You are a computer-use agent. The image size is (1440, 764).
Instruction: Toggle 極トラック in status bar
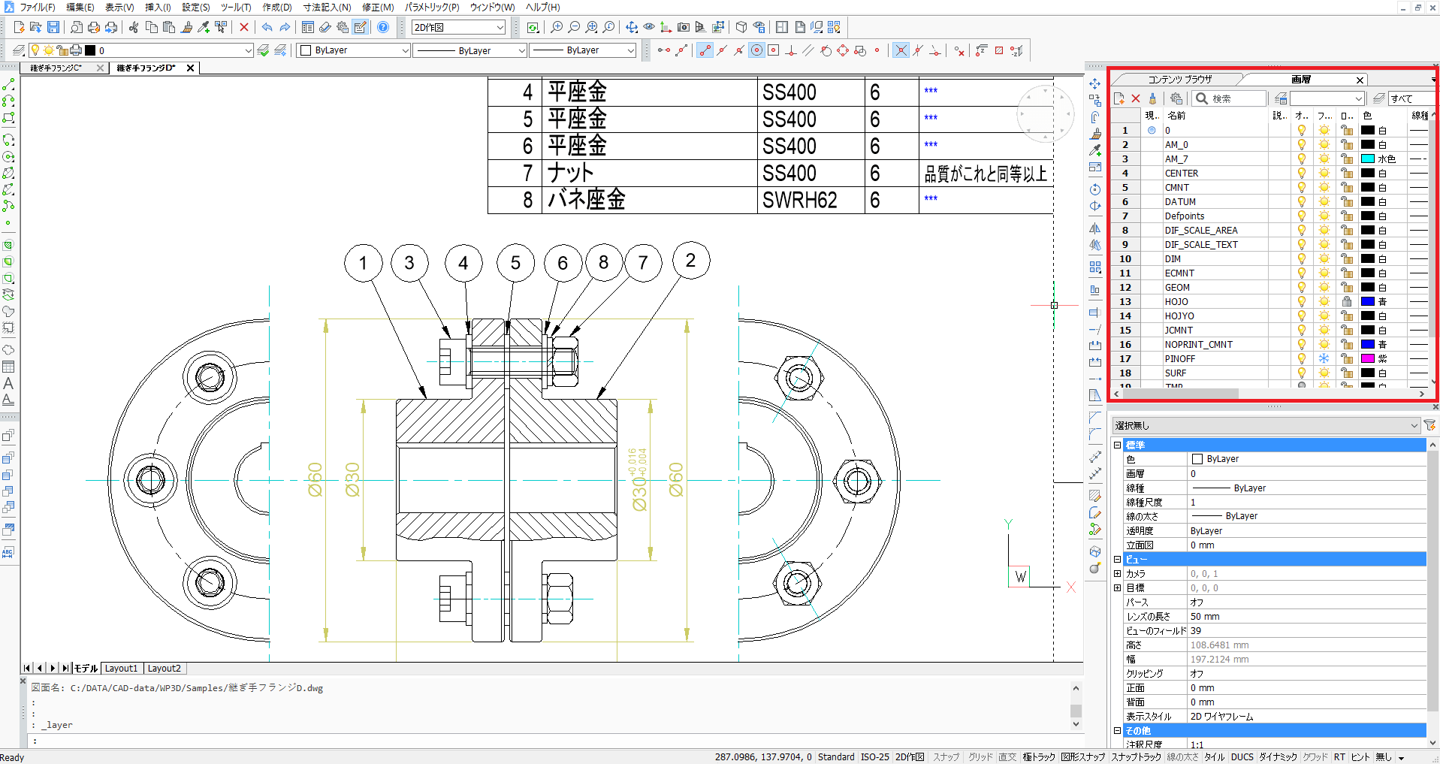tap(1039, 756)
